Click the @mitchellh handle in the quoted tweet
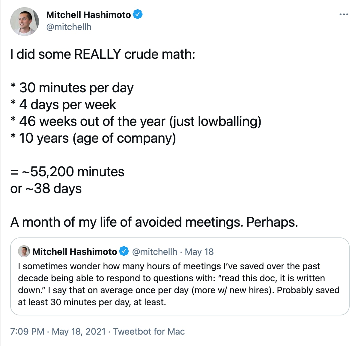This screenshot has height=346, width=358. click(x=155, y=252)
